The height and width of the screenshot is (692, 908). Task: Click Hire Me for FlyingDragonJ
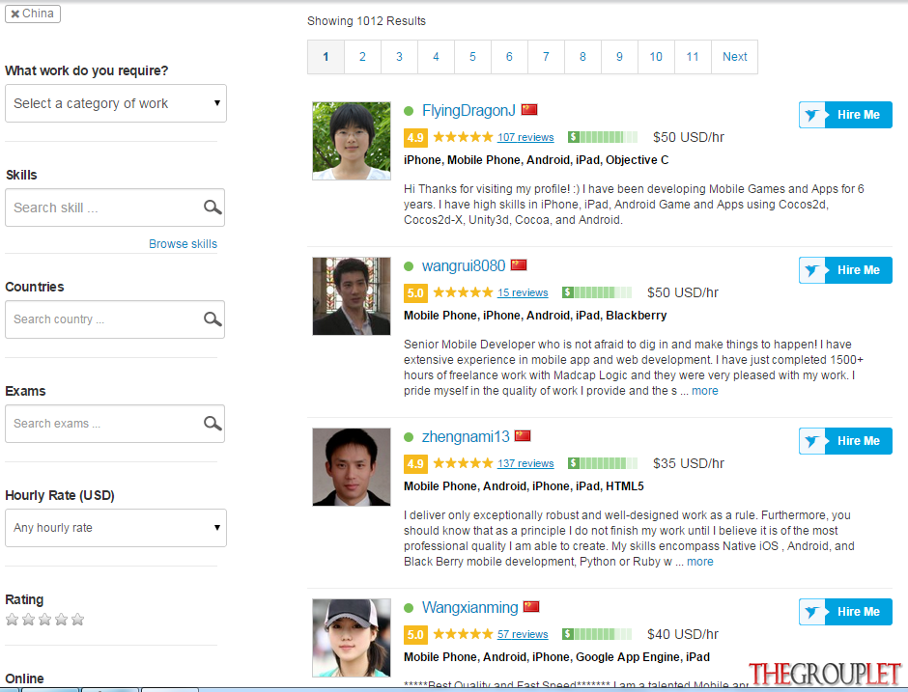[845, 115]
